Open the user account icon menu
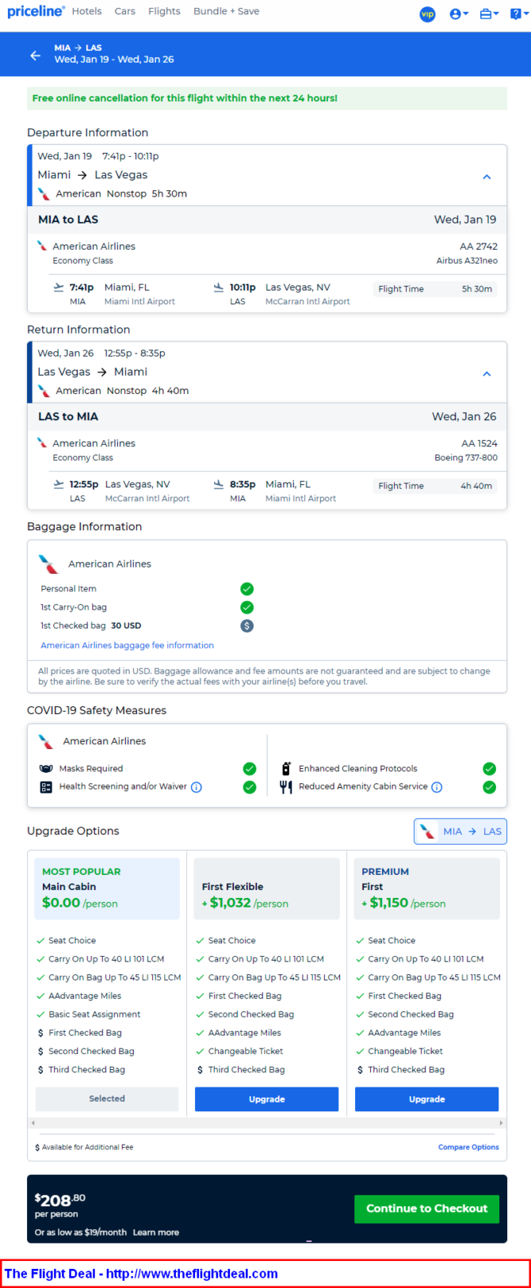 [x=459, y=14]
